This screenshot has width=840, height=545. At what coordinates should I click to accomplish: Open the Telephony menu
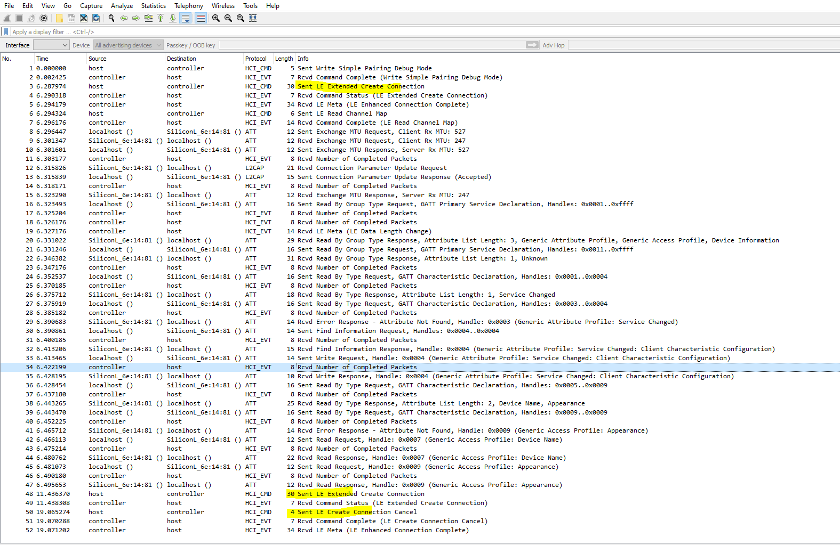pos(189,6)
